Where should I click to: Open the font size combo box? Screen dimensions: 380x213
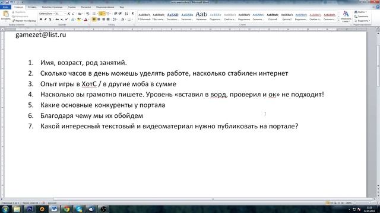[61, 14]
